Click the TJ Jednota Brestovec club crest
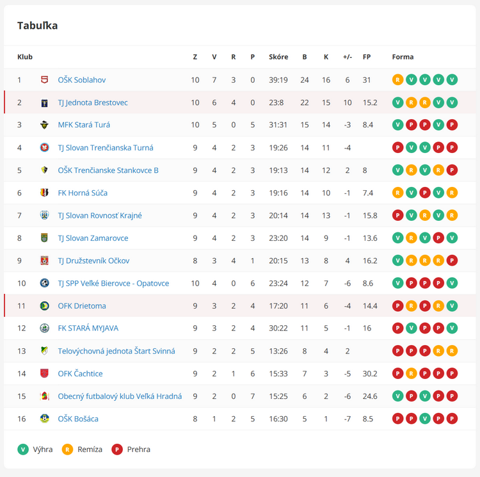The height and width of the screenshot is (477, 480). pyautogui.click(x=44, y=102)
